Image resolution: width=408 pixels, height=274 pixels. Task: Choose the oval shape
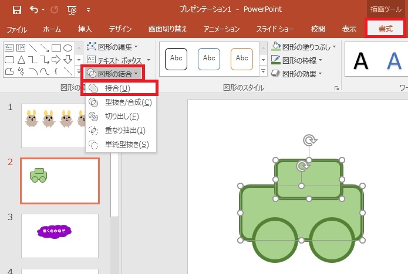click(68, 48)
